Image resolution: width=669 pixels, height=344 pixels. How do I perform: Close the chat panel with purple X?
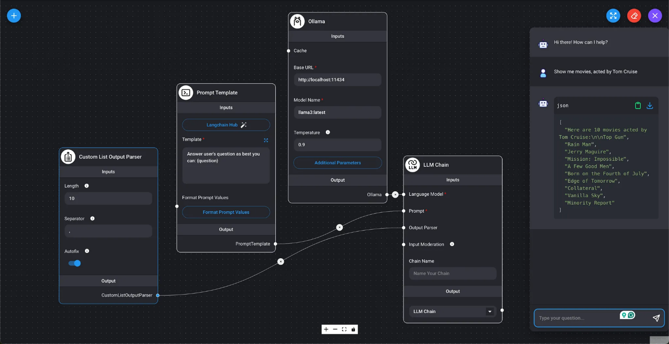point(655,16)
